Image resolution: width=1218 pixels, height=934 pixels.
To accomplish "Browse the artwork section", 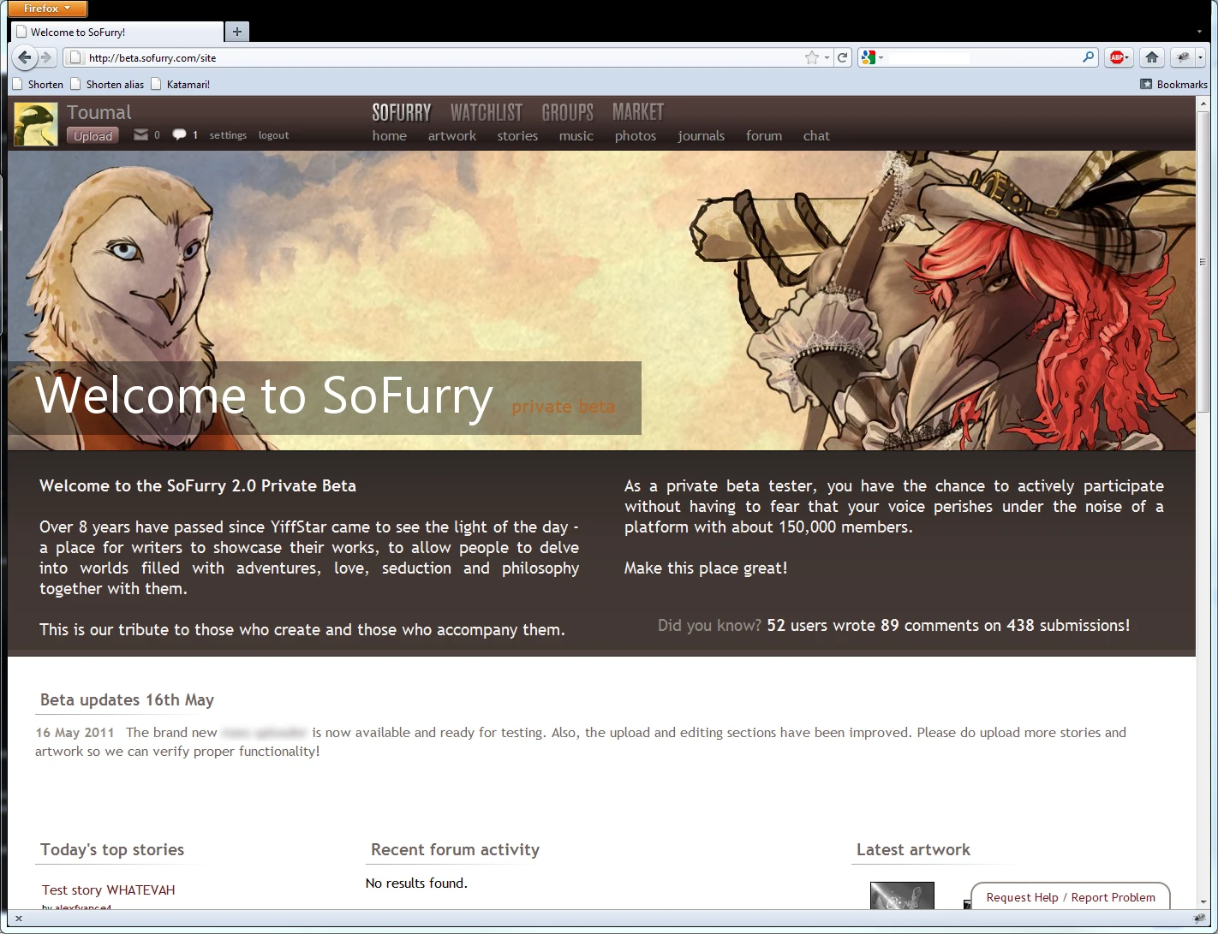I will tap(452, 135).
